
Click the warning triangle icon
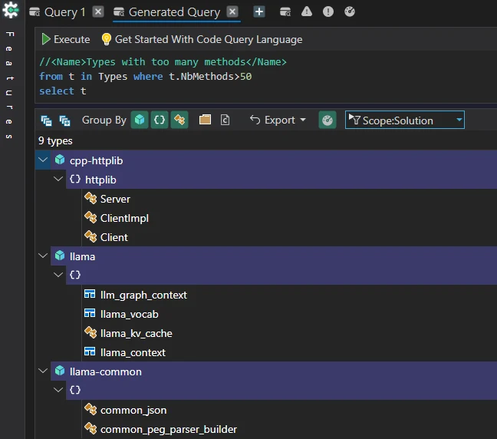click(307, 12)
